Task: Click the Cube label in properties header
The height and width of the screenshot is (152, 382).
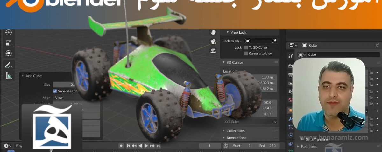Action: coord(313,46)
